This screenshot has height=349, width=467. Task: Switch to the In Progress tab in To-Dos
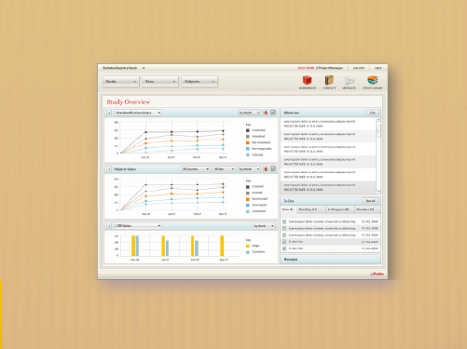tap(340, 209)
